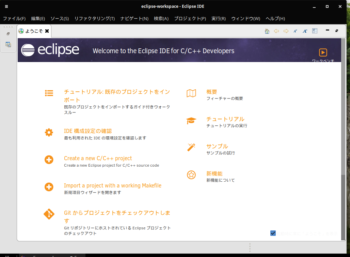Open チュートリアル: 既存のプロジェクトをインポート link
The height and width of the screenshot is (257, 350).
click(x=117, y=96)
